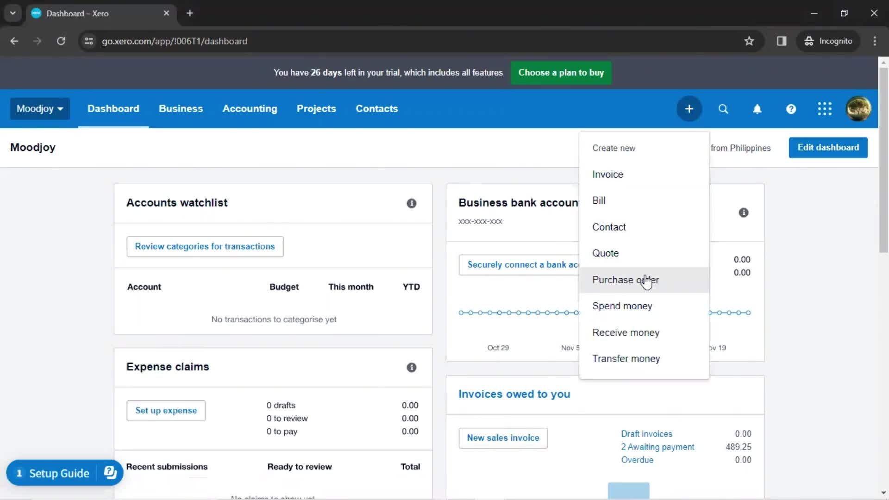View site information icon in address bar

pyautogui.click(x=89, y=41)
